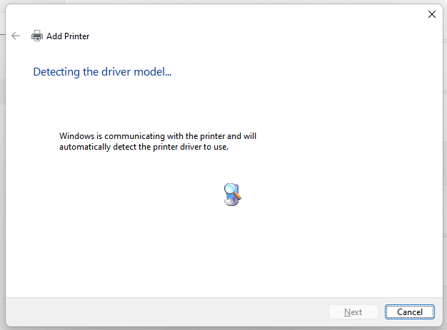Image resolution: width=447 pixels, height=330 pixels.
Task: Click the grayed-out Next button
Action: [x=353, y=311]
